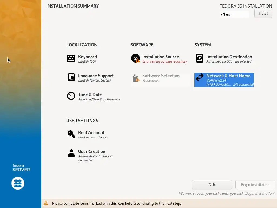Click the Network & Host Name arrows icon
The image size is (277, 208).
click(x=200, y=77)
